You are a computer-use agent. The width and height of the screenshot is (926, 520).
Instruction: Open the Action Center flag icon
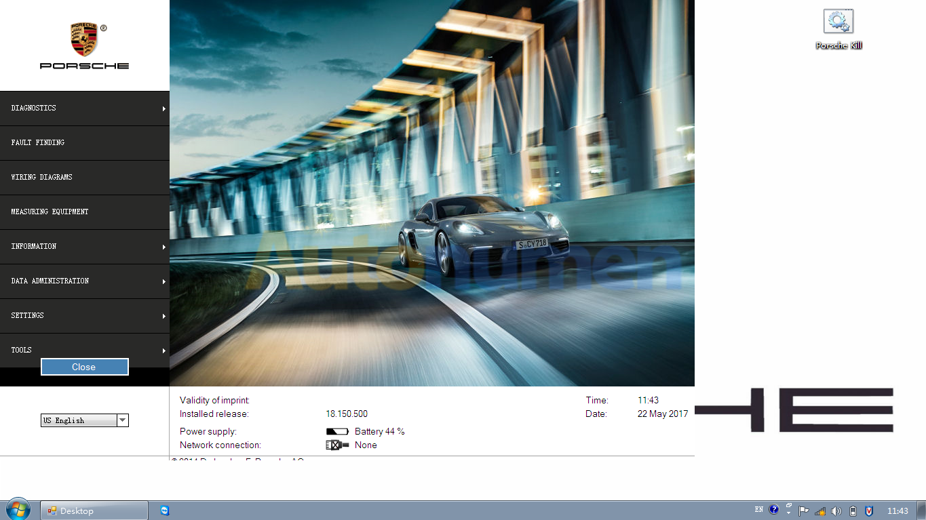(x=804, y=511)
